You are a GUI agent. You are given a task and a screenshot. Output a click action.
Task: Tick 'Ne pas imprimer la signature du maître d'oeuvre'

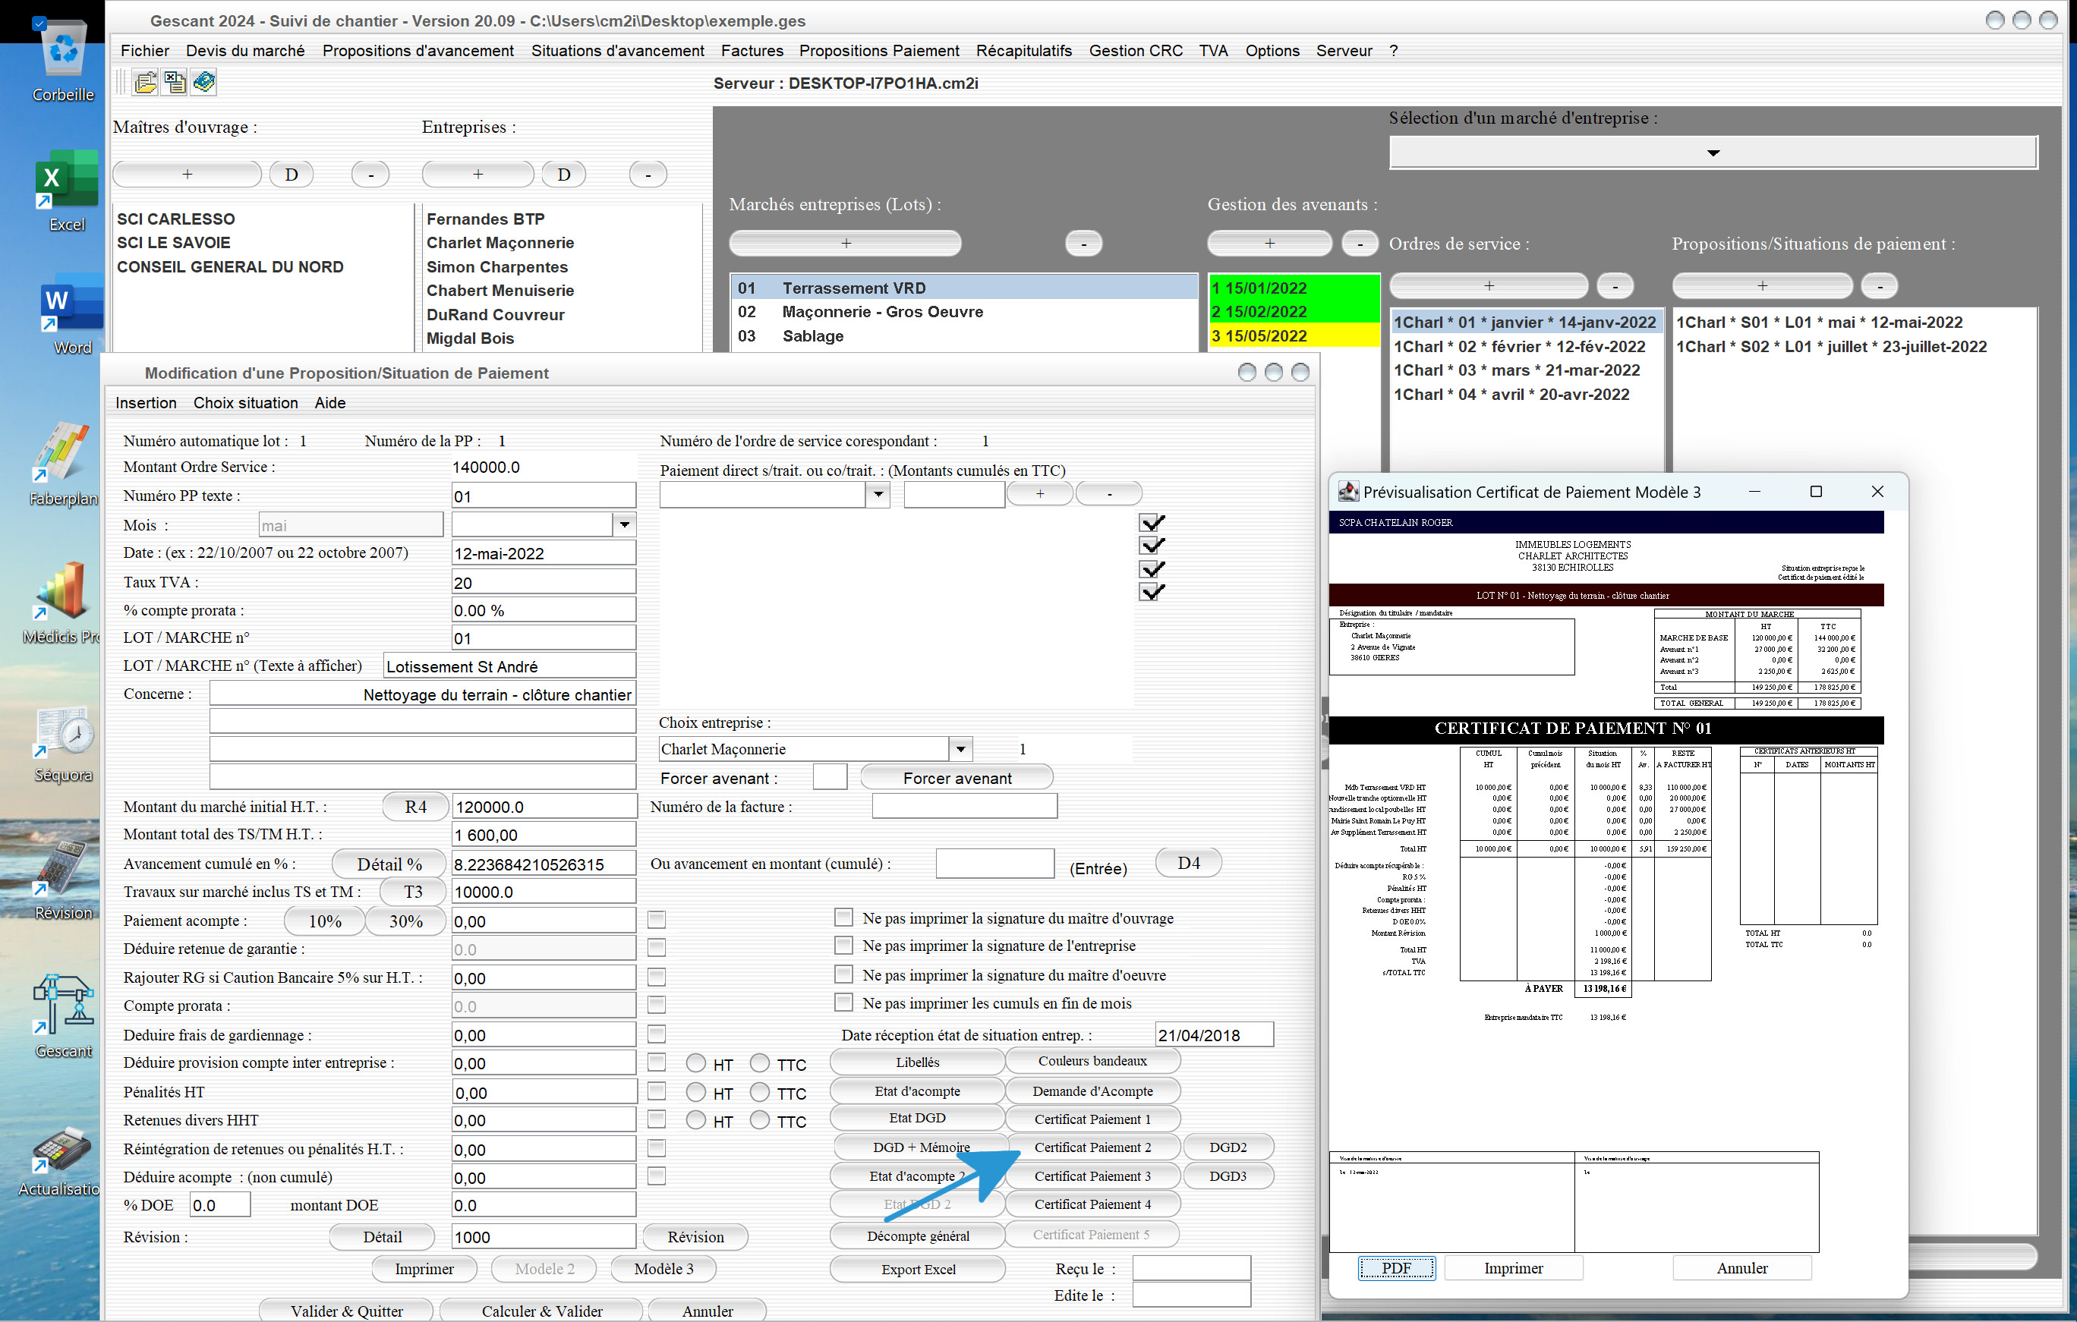843,974
